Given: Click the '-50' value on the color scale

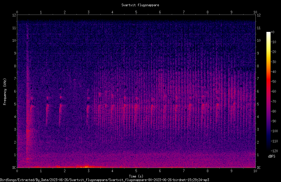Looking at the screenshot, I should pos(273,82).
